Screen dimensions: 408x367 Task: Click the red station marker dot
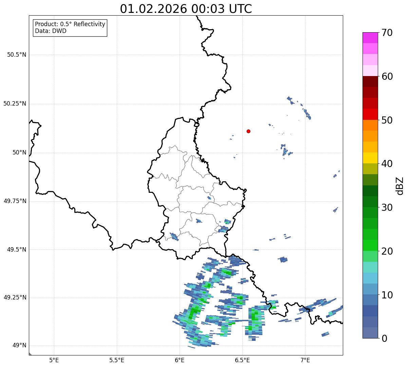(x=248, y=131)
